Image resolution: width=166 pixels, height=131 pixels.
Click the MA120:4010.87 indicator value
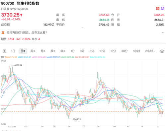(x=82, y=57)
